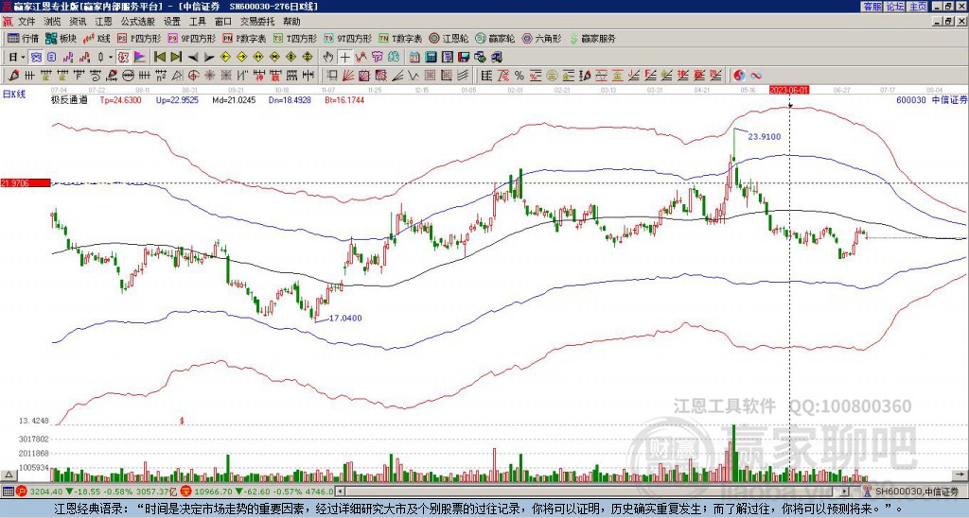The width and height of the screenshot is (969, 518).
Task: Open the 公式选股 menu
Action: click(x=138, y=22)
